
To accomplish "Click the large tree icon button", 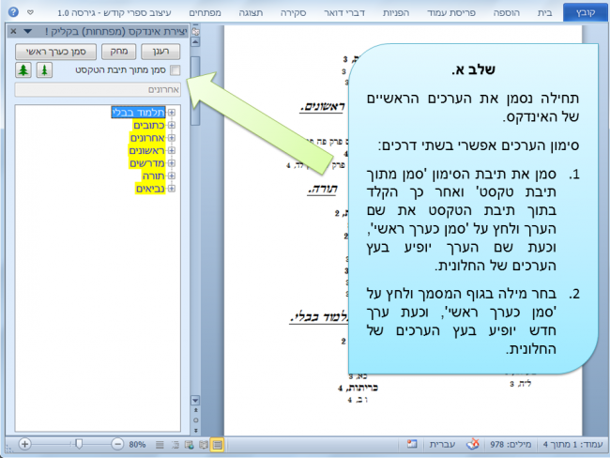I will [23, 70].
